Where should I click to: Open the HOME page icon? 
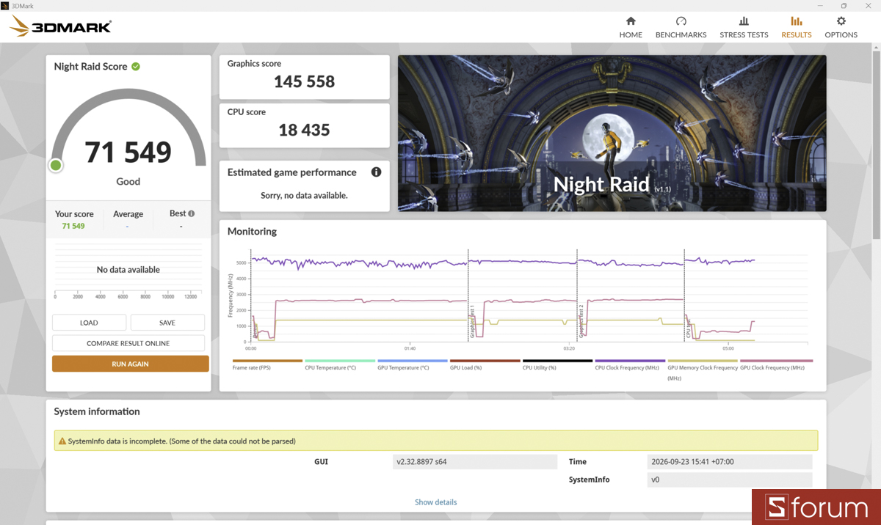pos(631,21)
